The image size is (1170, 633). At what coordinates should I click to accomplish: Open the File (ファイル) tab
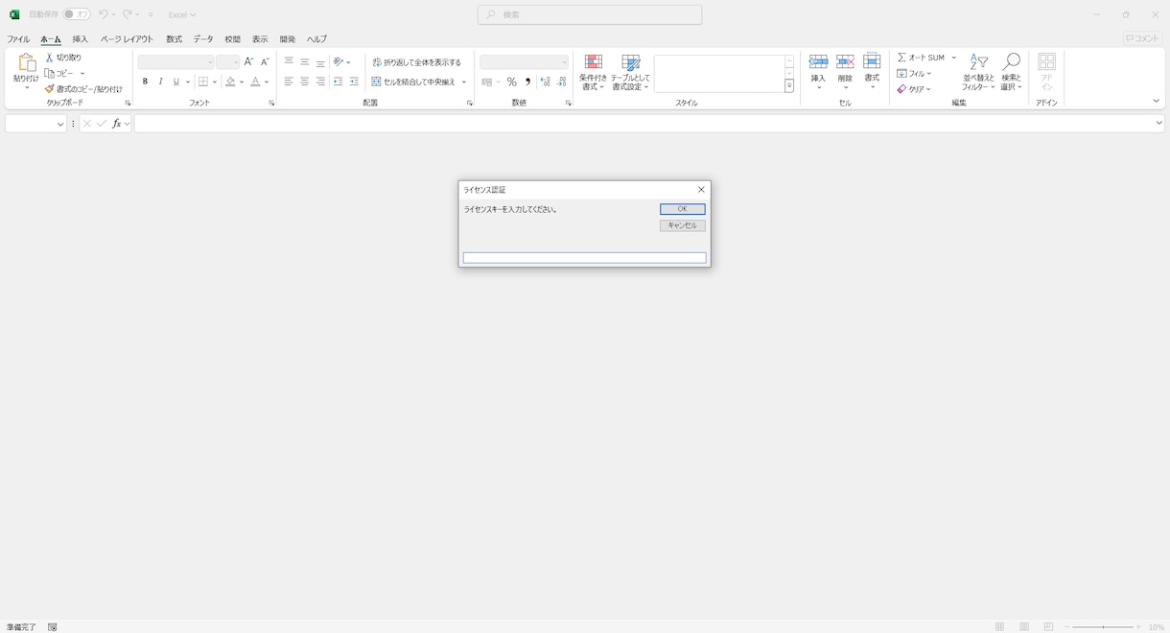[x=18, y=39]
